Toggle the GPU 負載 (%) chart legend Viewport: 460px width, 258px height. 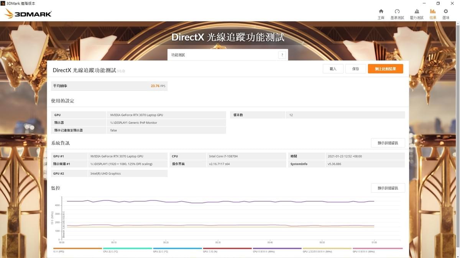pos(227,250)
